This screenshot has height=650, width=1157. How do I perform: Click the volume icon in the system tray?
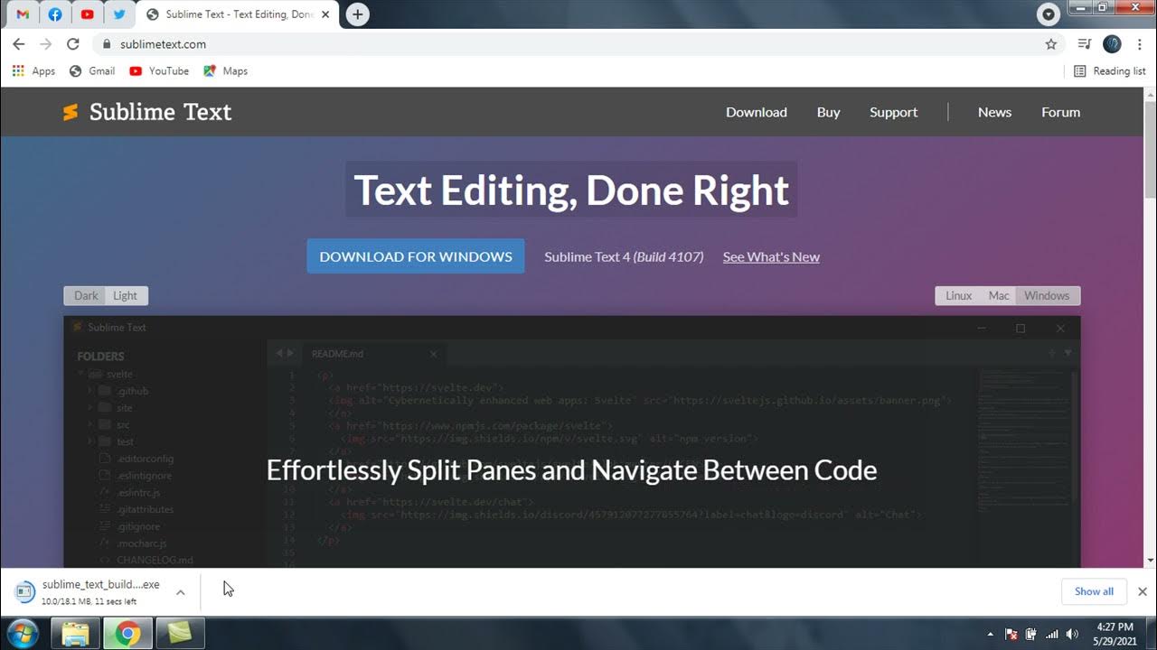pyautogui.click(x=1072, y=633)
